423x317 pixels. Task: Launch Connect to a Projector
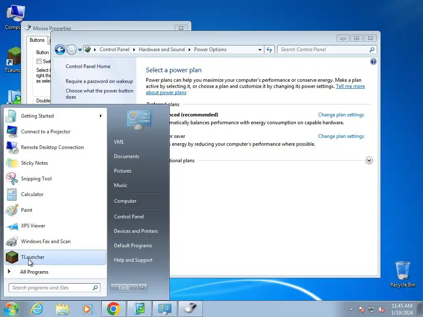point(55,132)
